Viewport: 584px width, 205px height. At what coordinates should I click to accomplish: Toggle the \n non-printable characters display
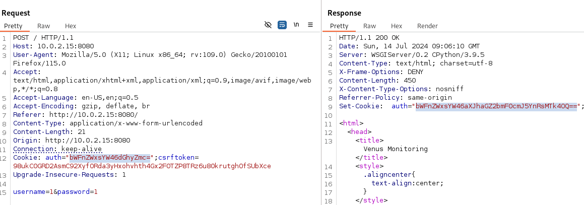click(x=297, y=25)
